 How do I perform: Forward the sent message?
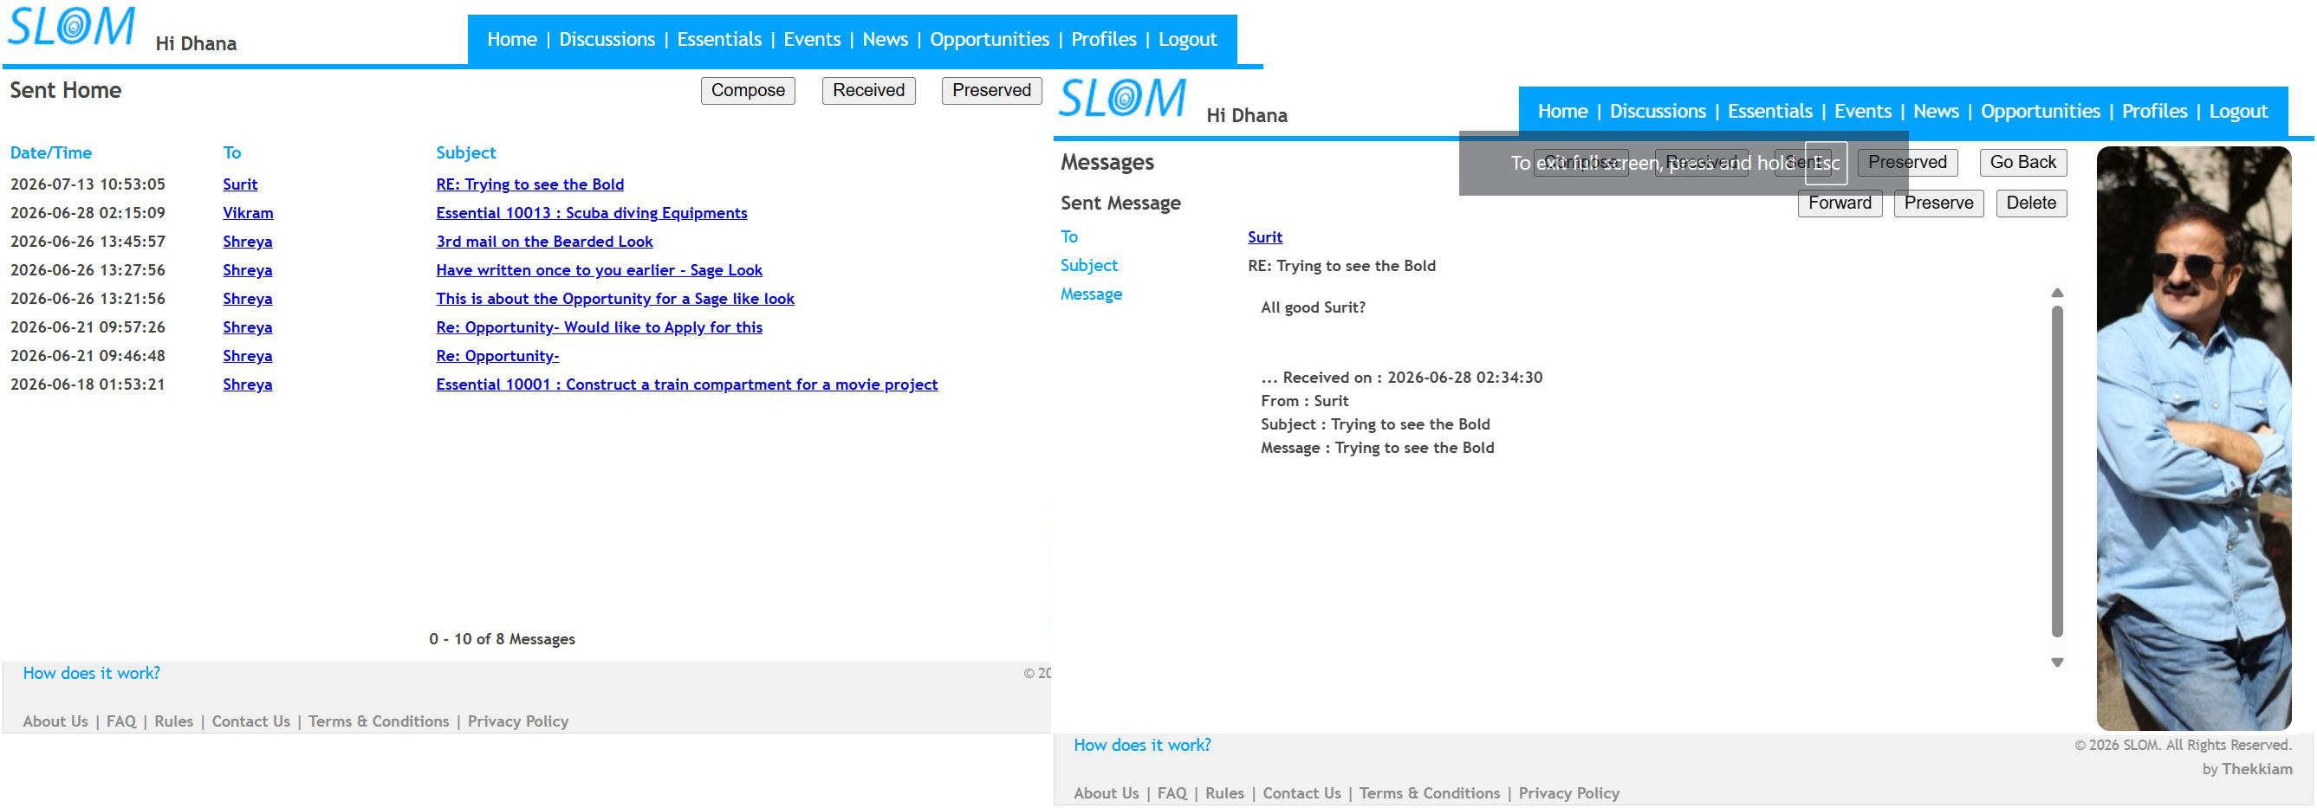pos(1840,204)
